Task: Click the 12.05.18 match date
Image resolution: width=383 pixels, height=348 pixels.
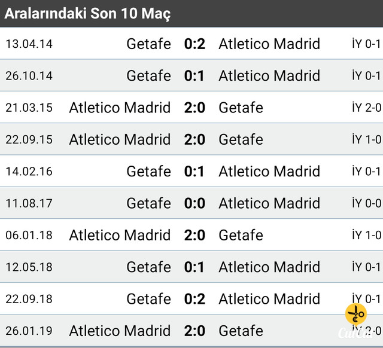Action: (29, 267)
